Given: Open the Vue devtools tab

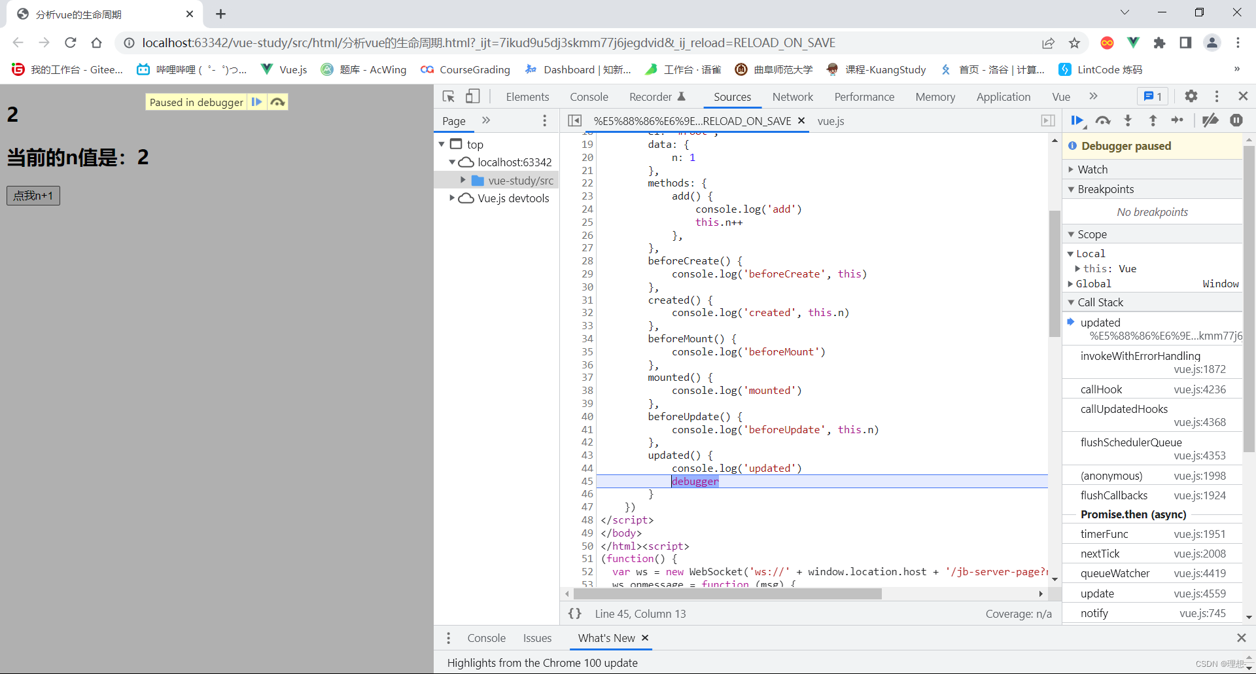Looking at the screenshot, I should click(1061, 97).
